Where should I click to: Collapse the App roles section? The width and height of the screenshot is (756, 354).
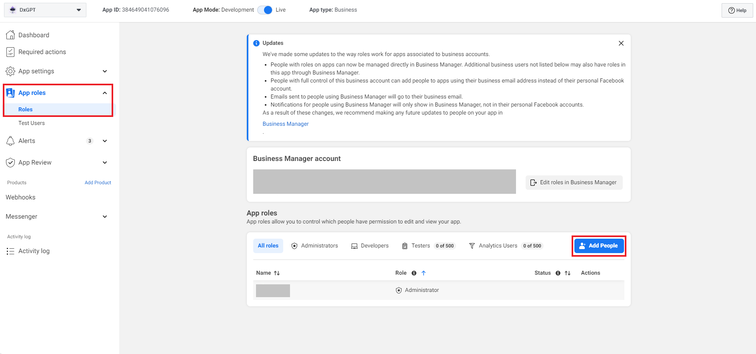[105, 93]
